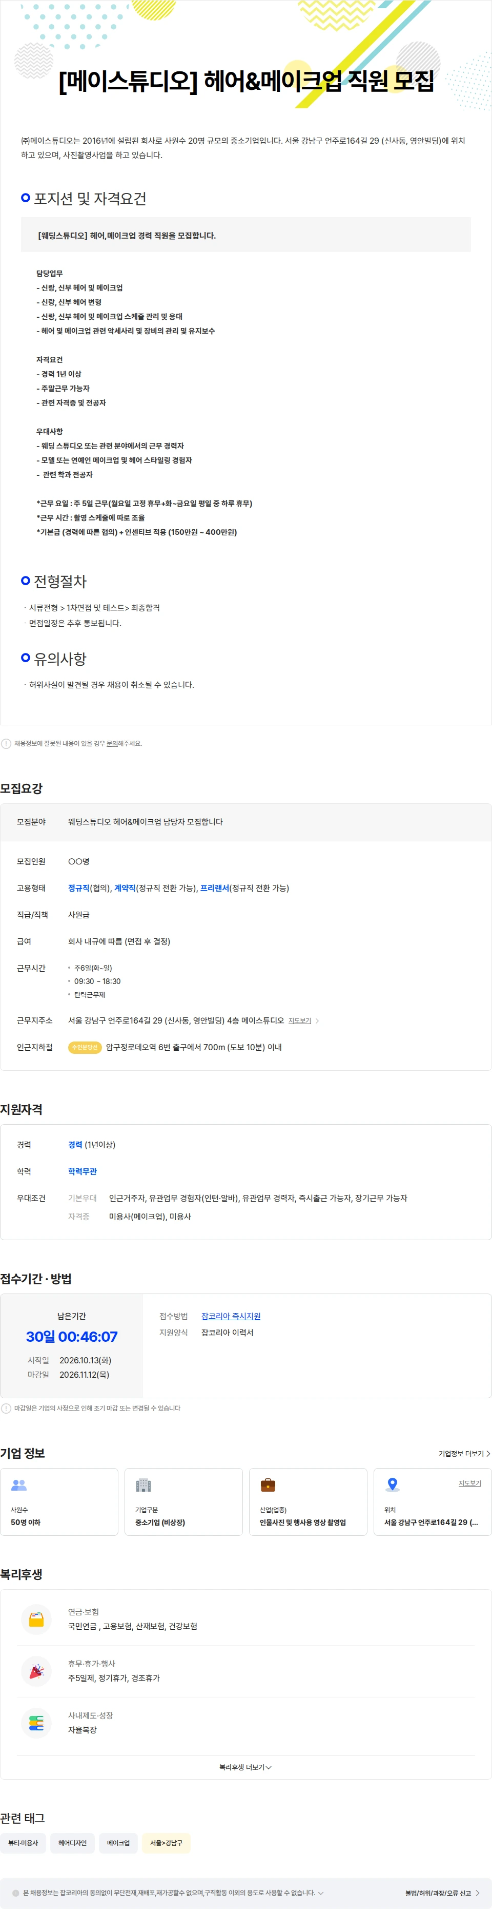Click the 전형절차 heading
Screen dimensions: 492x1909
point(60,581)
